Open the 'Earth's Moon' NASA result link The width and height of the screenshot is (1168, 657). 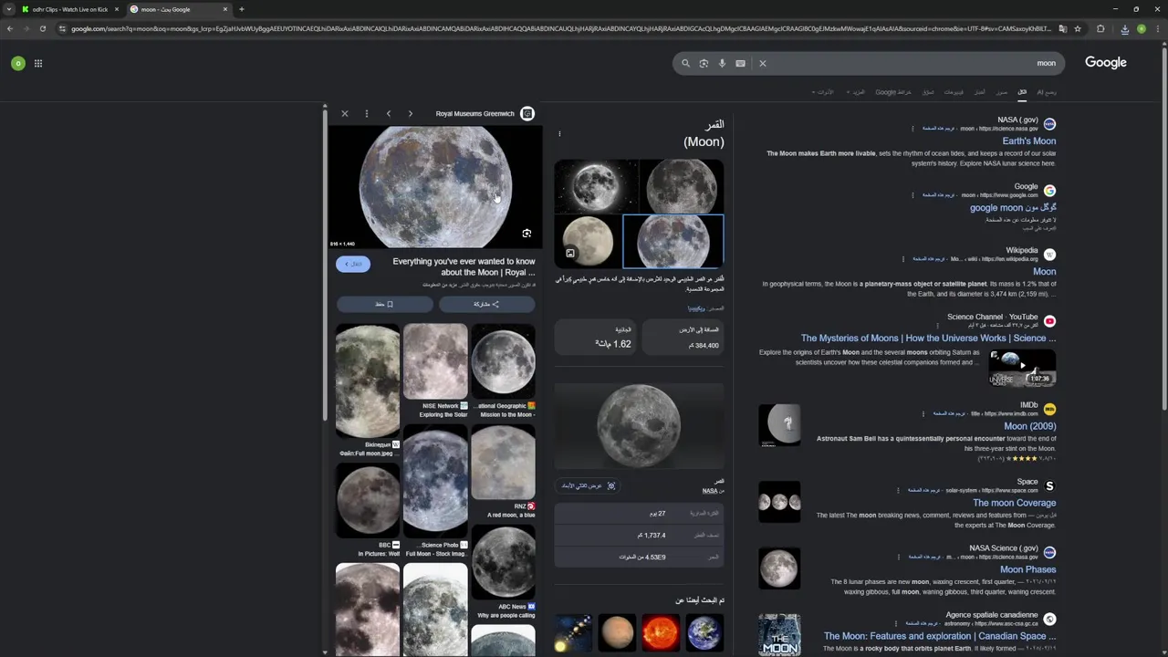[1028, 141]
